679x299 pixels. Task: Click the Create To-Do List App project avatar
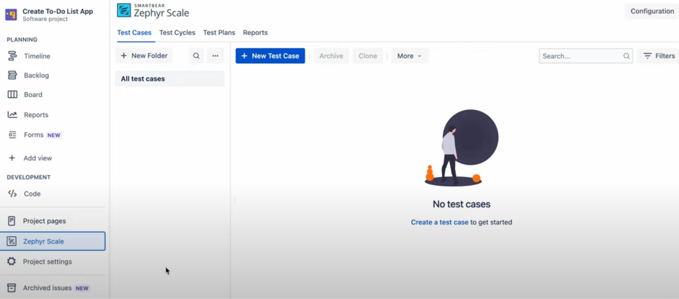point(11,15)
